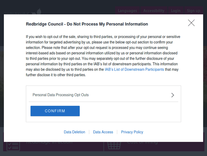The width and height of the screenshot is (207, 156).
Task: Select the Accessibility header option
Action: 154,11
